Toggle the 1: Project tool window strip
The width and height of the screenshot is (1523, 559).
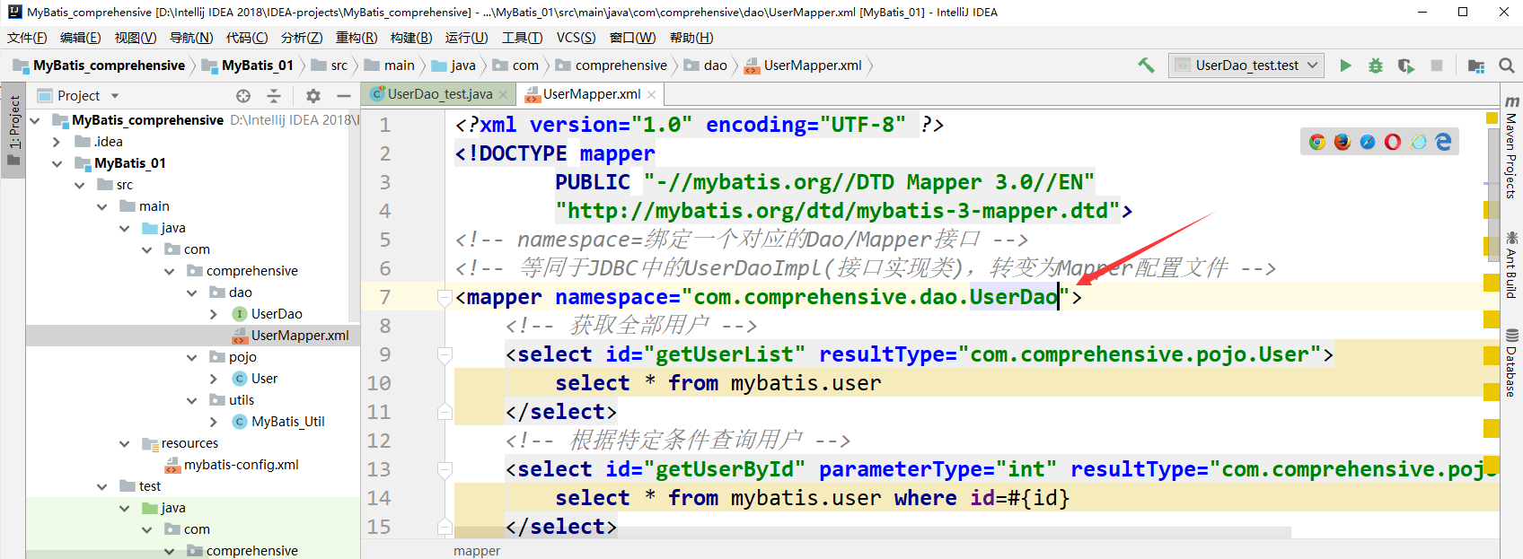click(x=13, y=131)
